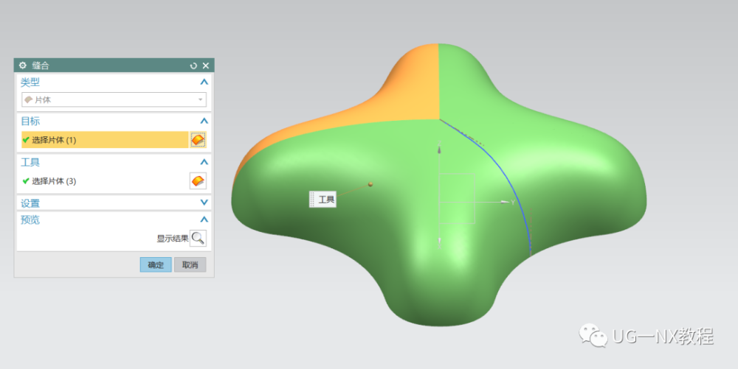Click the gear icon in 缝合 dialog title
This screenshot has width=738, height=369.
coord(23,66)
